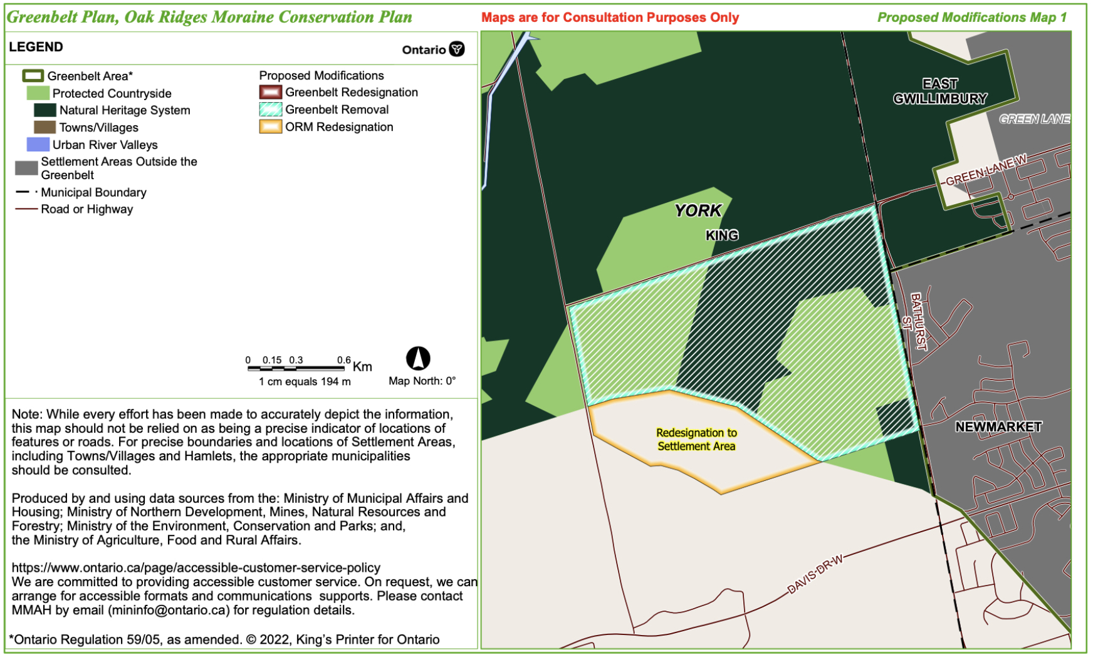Click the Ontario trillium logo icon
This screenshot has width=1093, height=655.
click(x=458, y=49)
